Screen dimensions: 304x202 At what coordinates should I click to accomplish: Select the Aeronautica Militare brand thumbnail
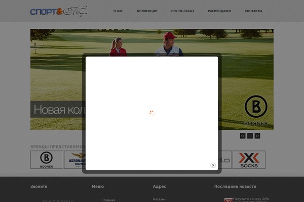click(x=75, y=160)
